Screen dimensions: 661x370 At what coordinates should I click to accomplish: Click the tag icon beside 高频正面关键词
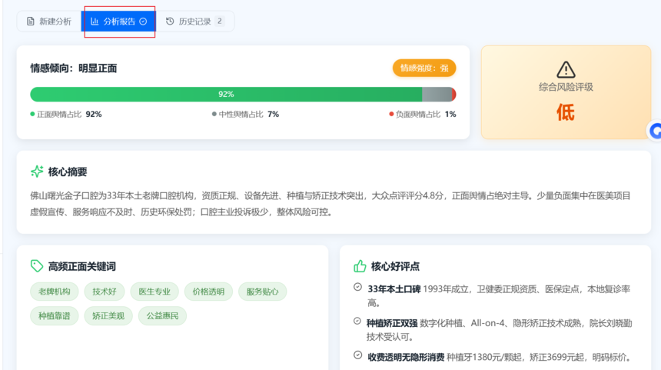click(x=37, y=266)
